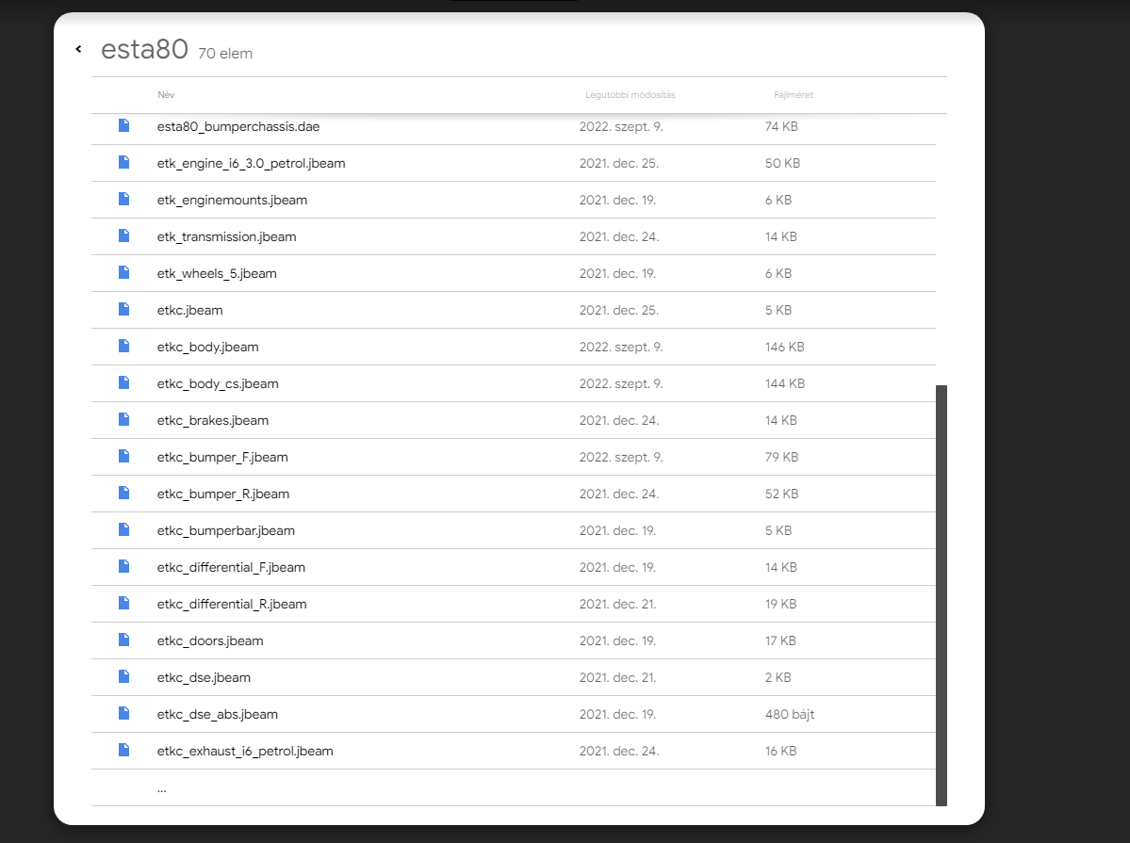This screenshot has height=843, width=1130.
Task: Select the etkc_doors.jbeam entry
Action: [210, 640]
